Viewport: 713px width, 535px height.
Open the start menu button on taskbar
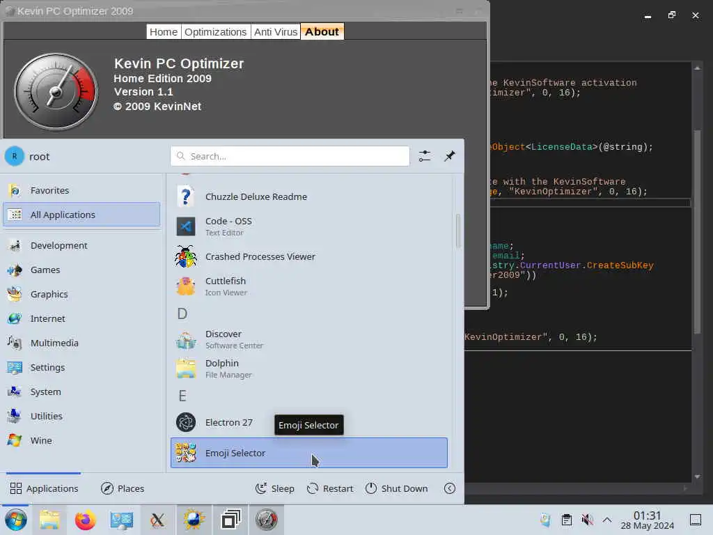(x=16, y=520)
